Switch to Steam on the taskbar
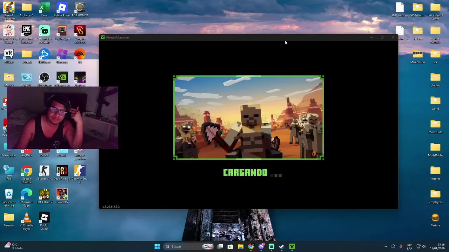 click(281, 246)
